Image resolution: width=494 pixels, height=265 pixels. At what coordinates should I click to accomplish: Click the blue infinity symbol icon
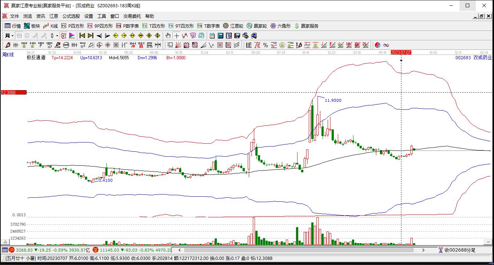pos(386,45)
